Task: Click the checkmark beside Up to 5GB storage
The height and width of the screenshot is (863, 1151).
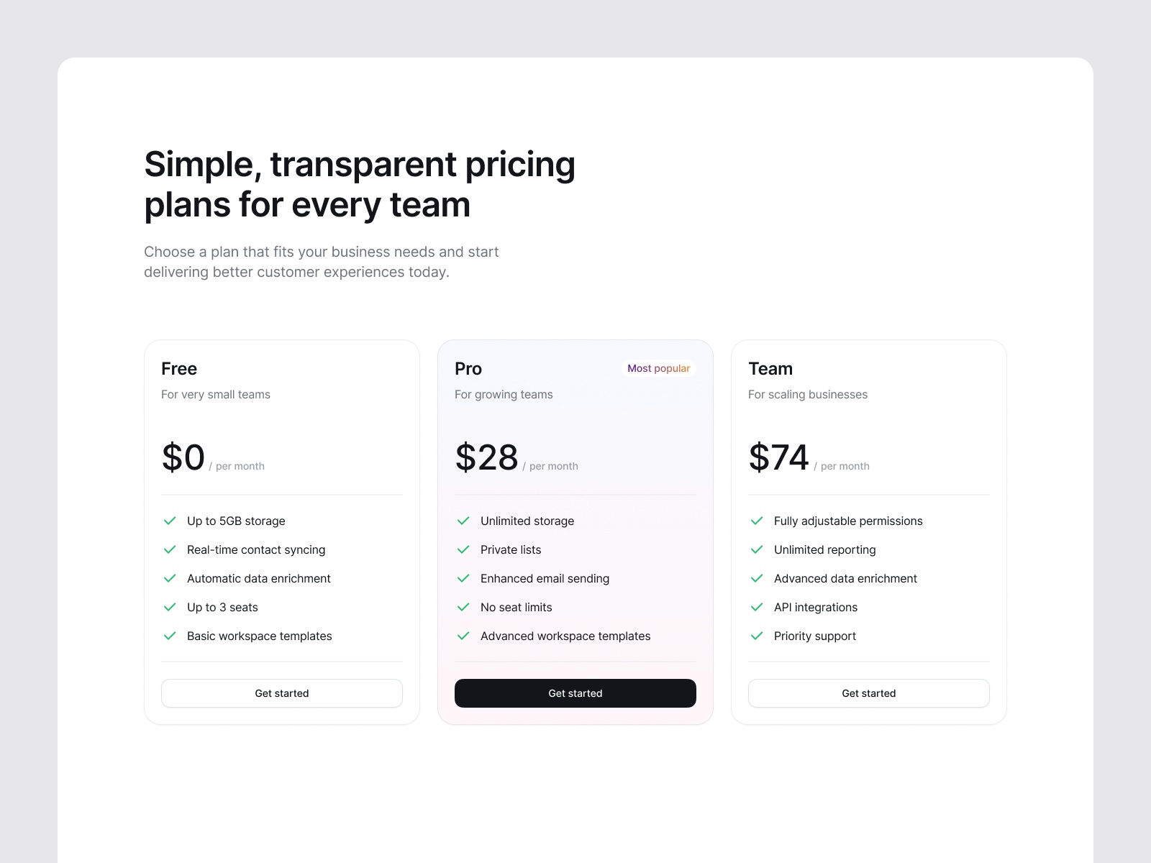Action: click(x=170, y=521)
